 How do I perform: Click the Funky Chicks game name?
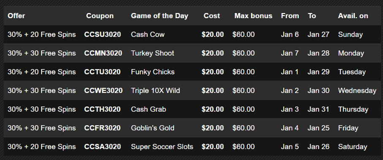[153, 72]
